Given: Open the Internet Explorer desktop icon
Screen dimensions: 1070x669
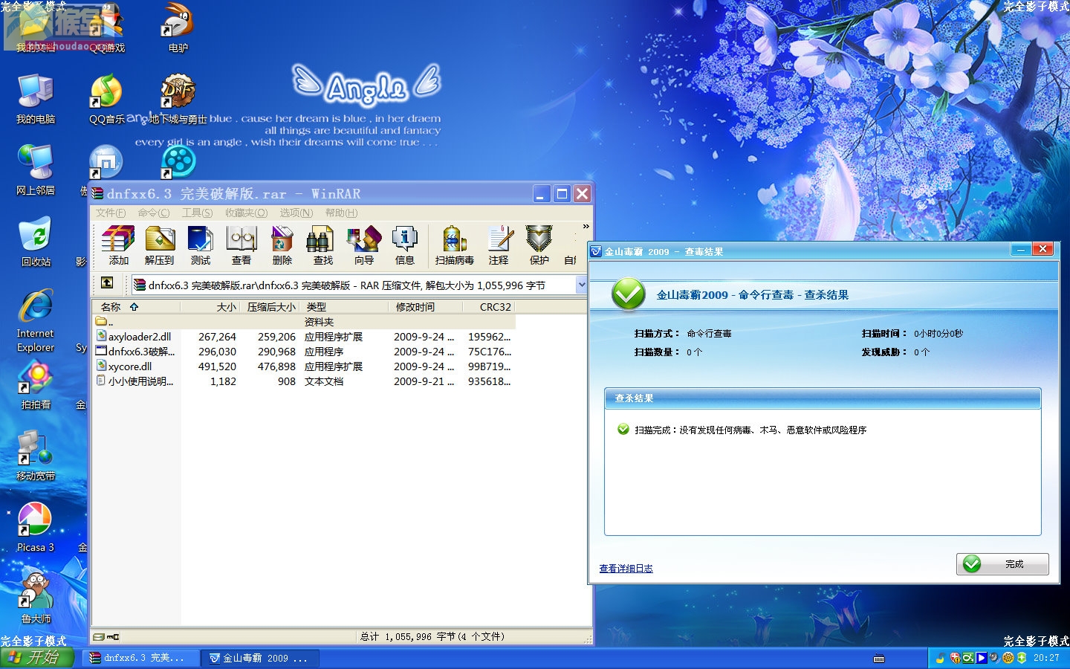Looking at the screenshot, I should 35,320.
